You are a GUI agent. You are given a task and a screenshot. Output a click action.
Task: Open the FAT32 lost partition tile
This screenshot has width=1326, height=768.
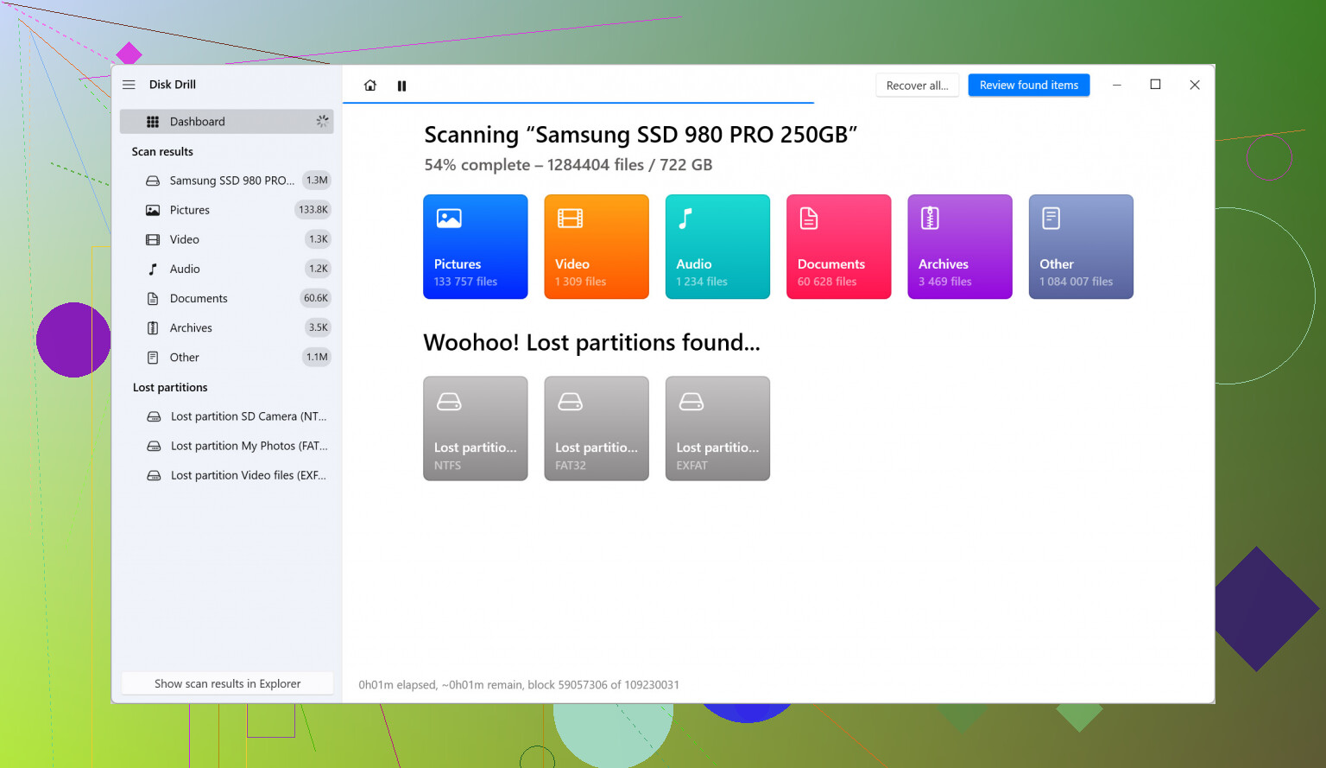tap(597, 428)
